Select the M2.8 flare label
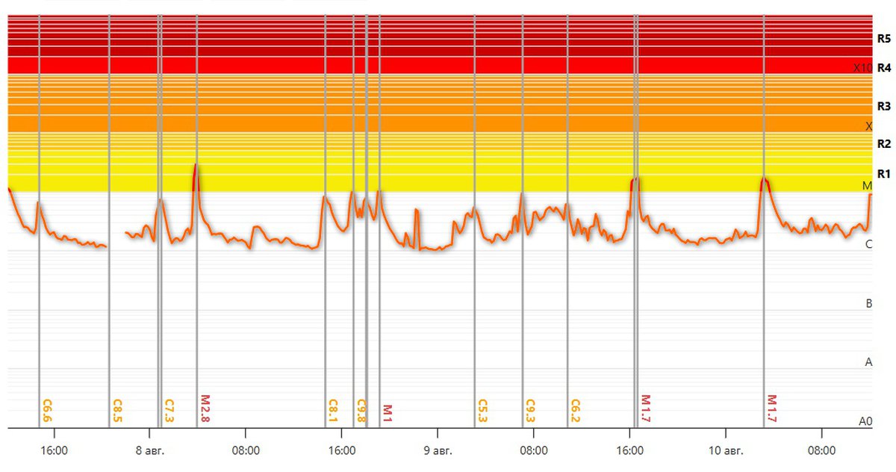The width and height of the screenshot is (896, 472). pyautogui.click(x=205, y=409)
